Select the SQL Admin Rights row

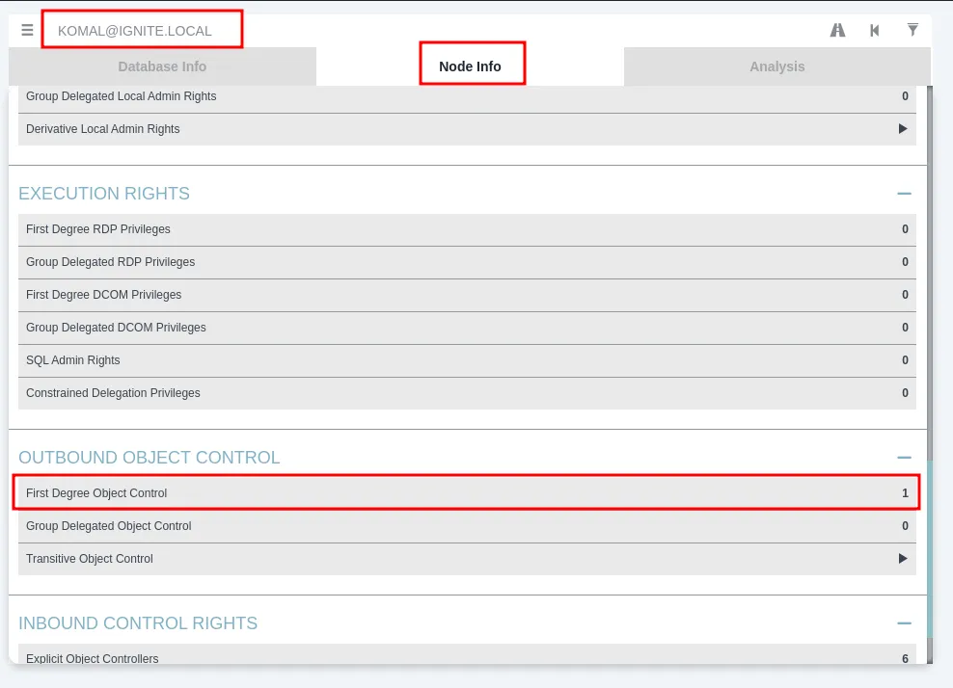click(x=467, y=359)
